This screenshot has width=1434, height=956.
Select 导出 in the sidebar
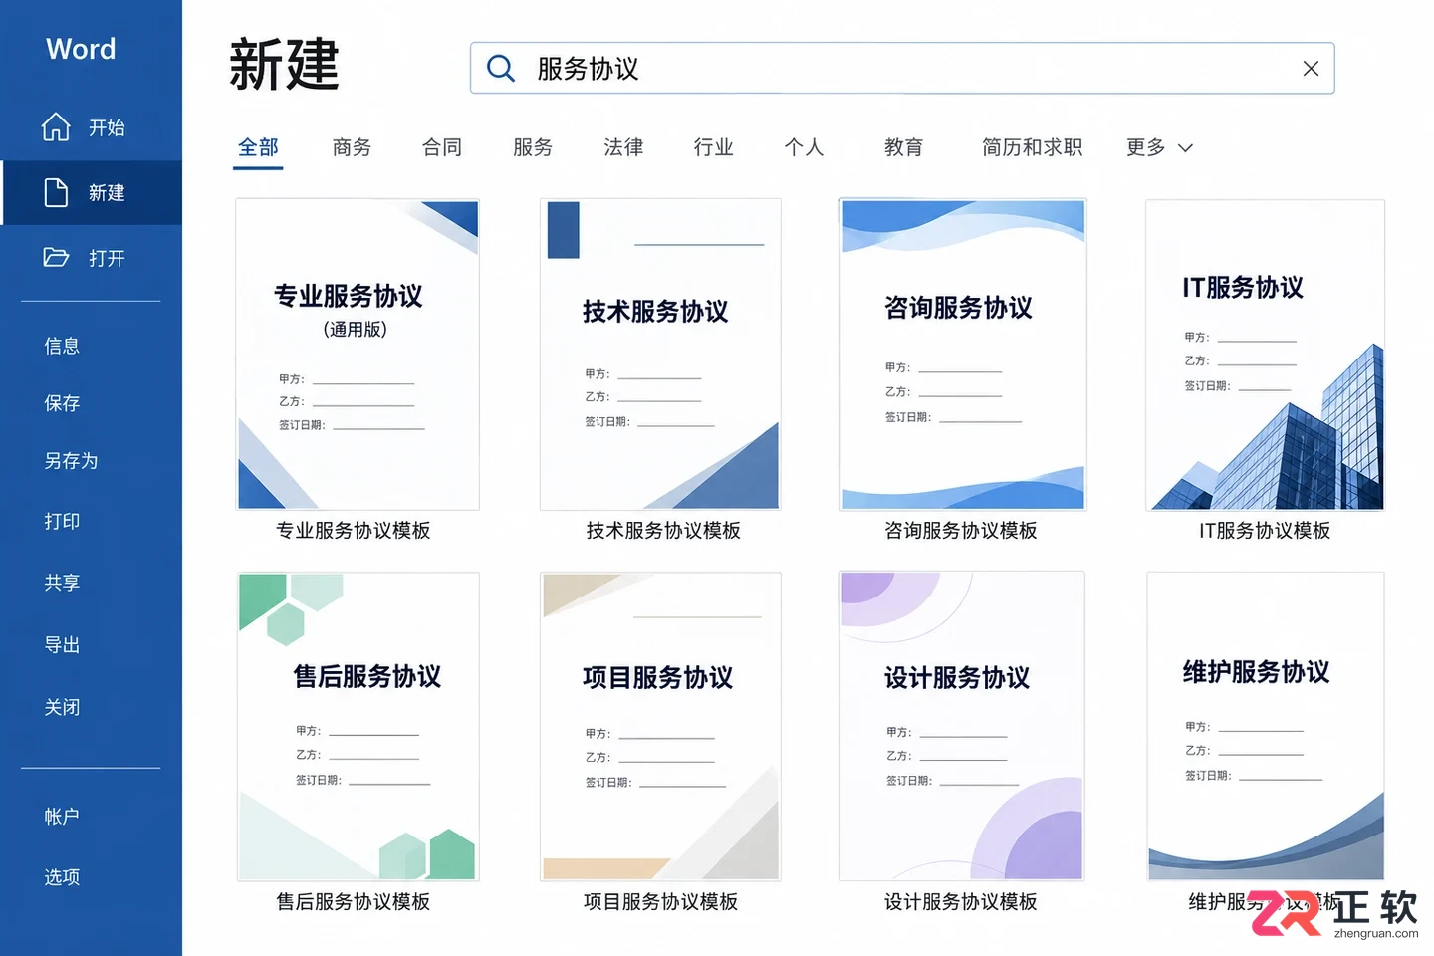pos(62,645)
